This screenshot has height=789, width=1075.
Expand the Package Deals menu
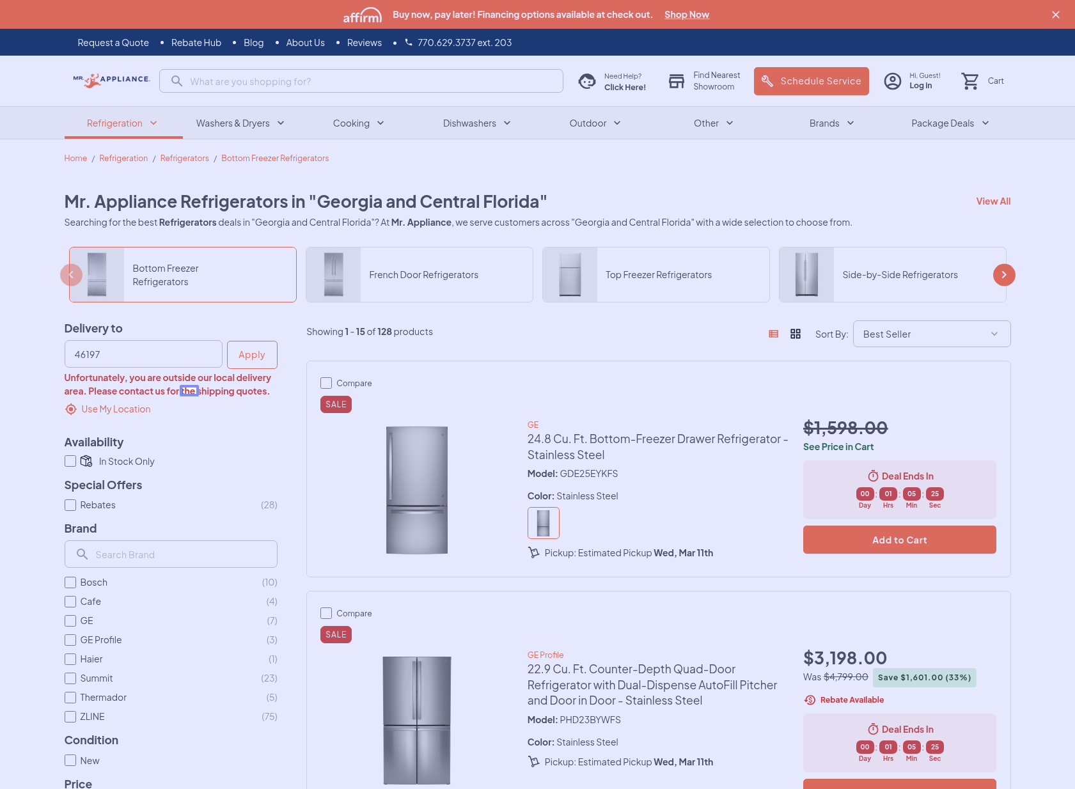[950, 123]
